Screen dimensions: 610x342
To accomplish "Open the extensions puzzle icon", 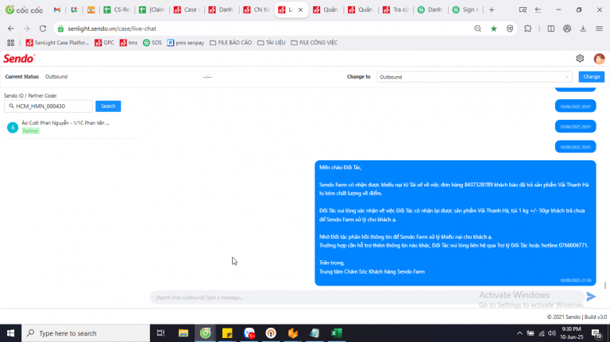I will tap(527, 29).
